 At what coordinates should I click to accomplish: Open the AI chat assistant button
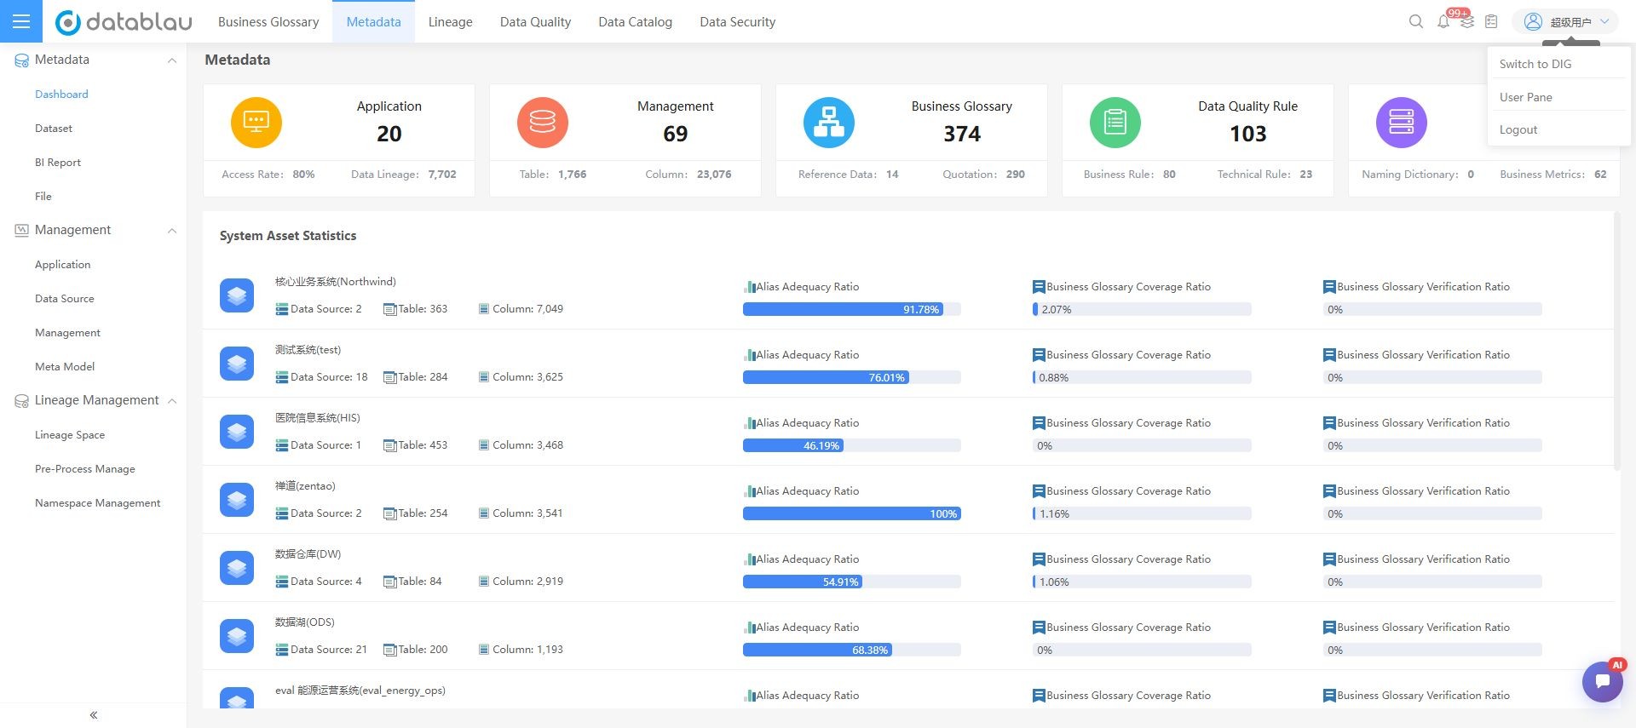click(1603, 681)
